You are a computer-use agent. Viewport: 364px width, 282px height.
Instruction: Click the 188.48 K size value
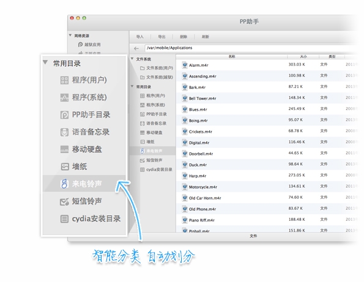tap(297, 220)
